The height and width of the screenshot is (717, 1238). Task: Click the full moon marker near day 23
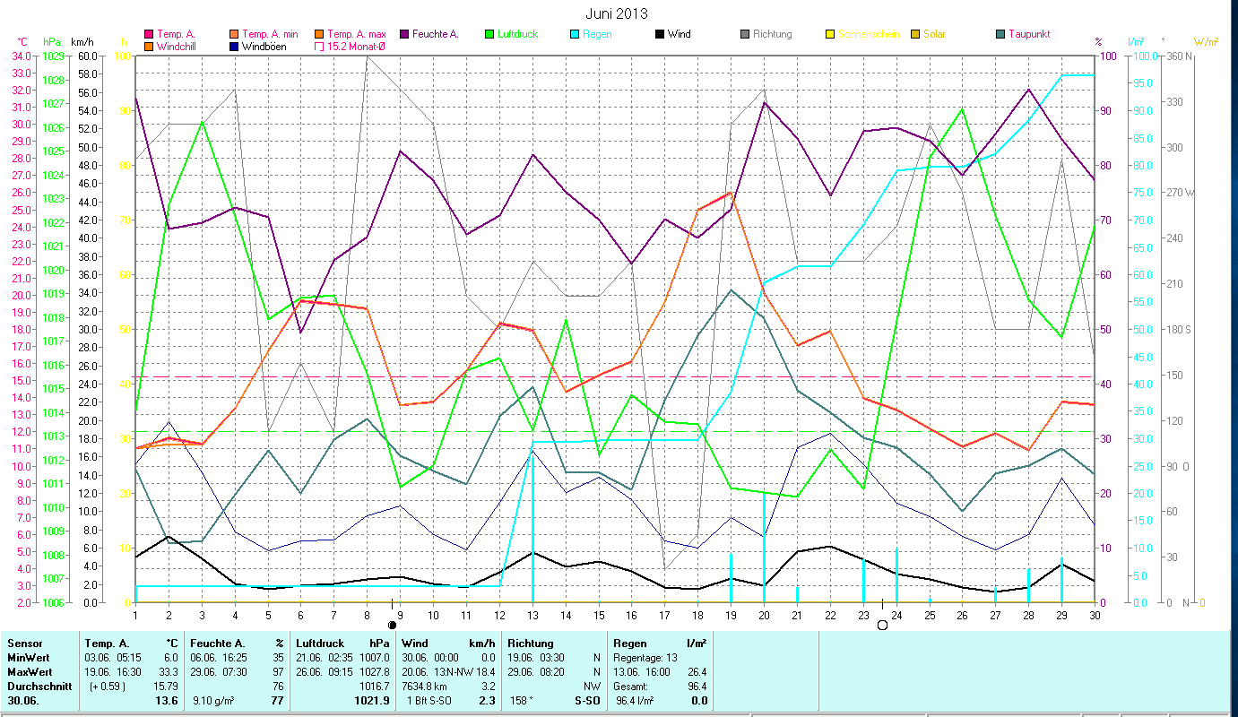882,625
